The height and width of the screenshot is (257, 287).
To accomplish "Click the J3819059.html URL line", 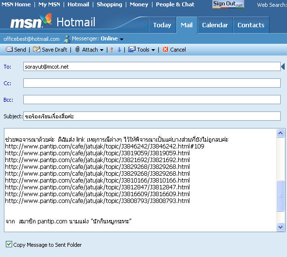I will (x=97, y=153).
